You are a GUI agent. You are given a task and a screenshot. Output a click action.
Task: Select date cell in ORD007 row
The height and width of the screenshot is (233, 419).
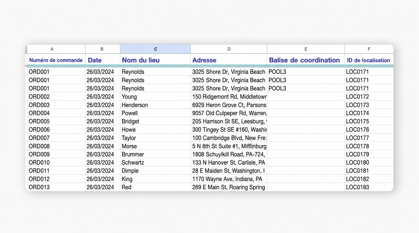(103, 138)
